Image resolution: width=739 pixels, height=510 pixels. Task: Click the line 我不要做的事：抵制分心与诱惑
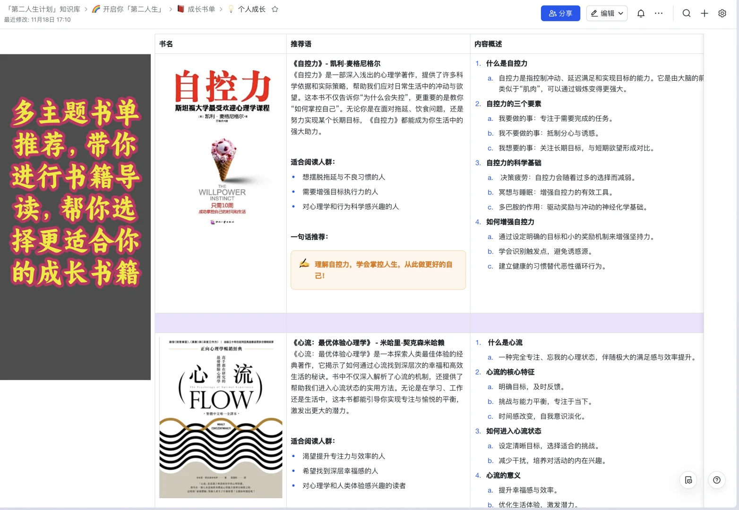[x=549, y=133]
